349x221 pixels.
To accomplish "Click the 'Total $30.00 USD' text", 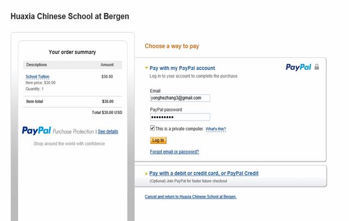I will 107,112.
